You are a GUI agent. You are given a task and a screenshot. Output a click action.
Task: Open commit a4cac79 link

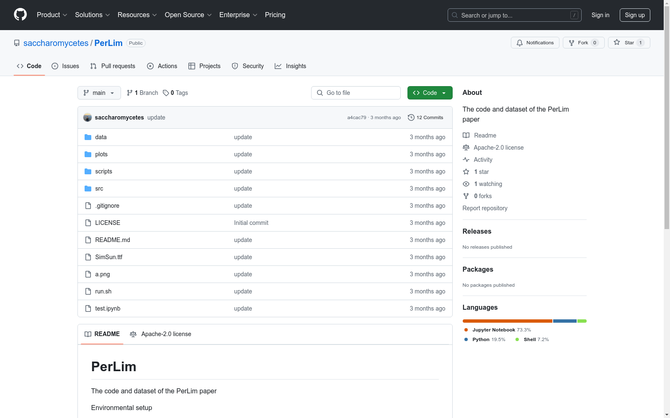coord(357,117)
